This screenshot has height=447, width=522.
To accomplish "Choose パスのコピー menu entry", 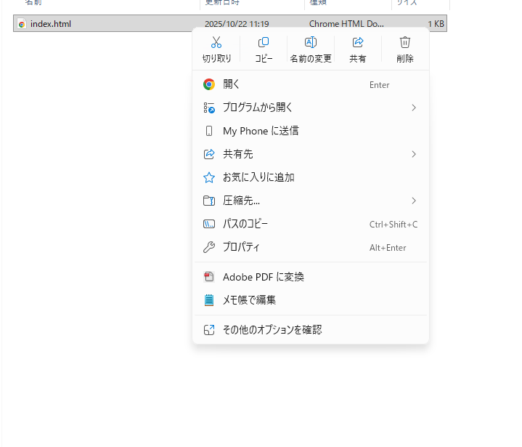I will 245,224.
